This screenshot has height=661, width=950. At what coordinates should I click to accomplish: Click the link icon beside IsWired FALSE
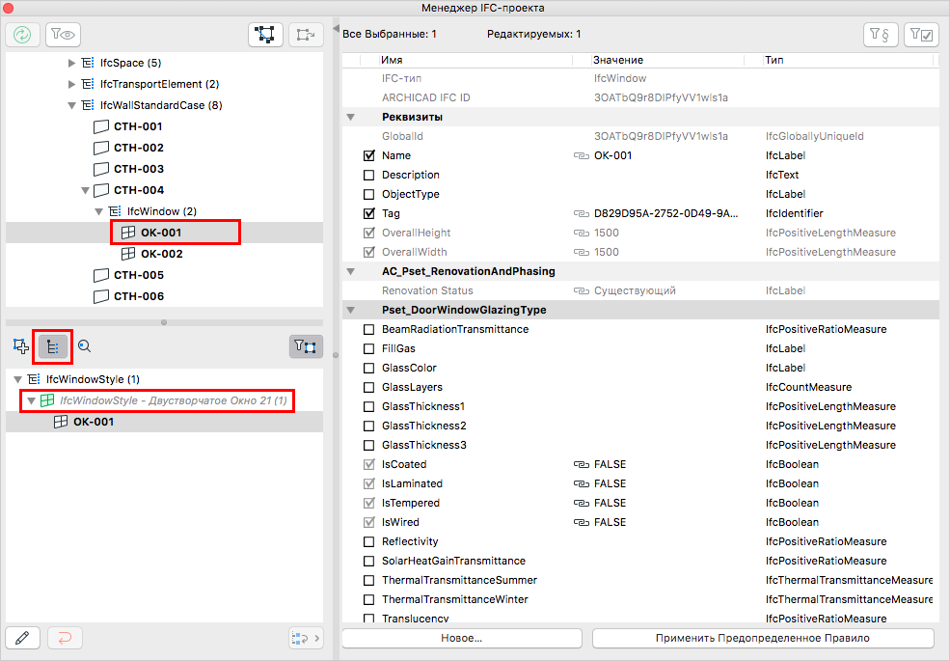[x=581, y=522]
